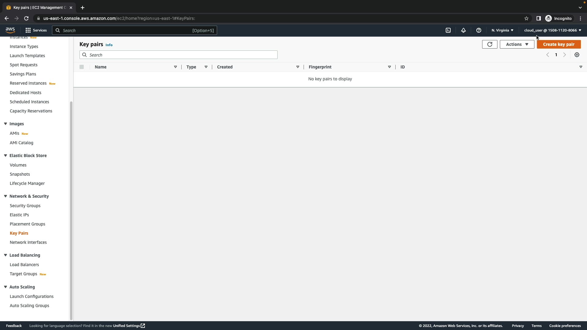This screenshot has width=587, height=330.
Task: Open the N. Virginia region selector
Action: pos(502,30)
